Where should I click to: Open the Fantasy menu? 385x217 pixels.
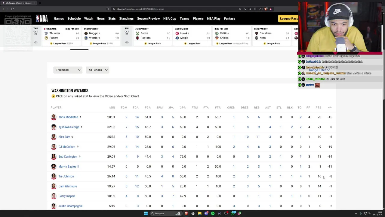pos(229,19)
